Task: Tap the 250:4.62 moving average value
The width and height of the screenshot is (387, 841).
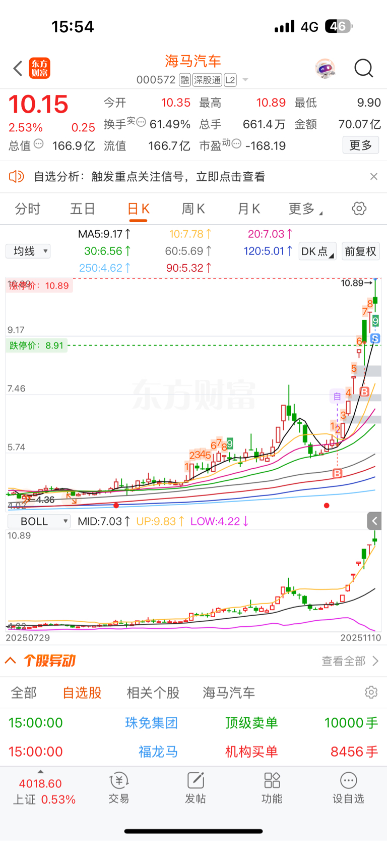Action: (105, 268)
